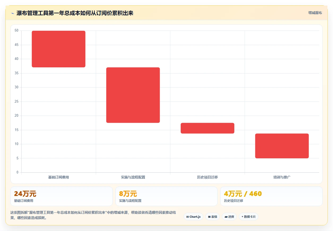Viewport: 333px width, 231px height.
Task: Click the 增减瀑布 label in the header
Action: pyautogui.click(x=315, y=13)
